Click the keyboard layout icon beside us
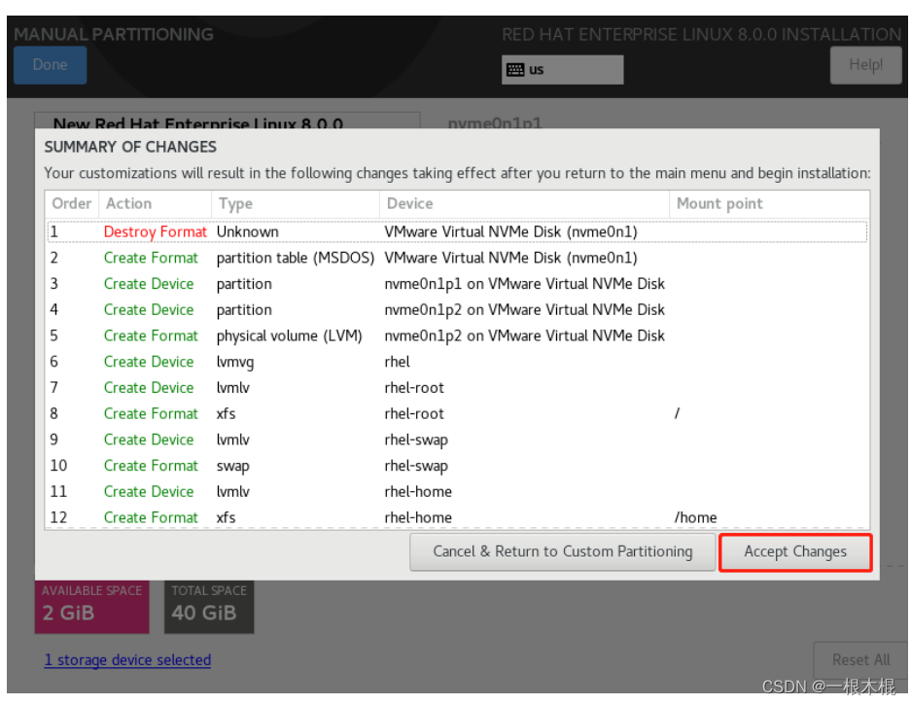This screenshot has height=705, width=911. 514,70
